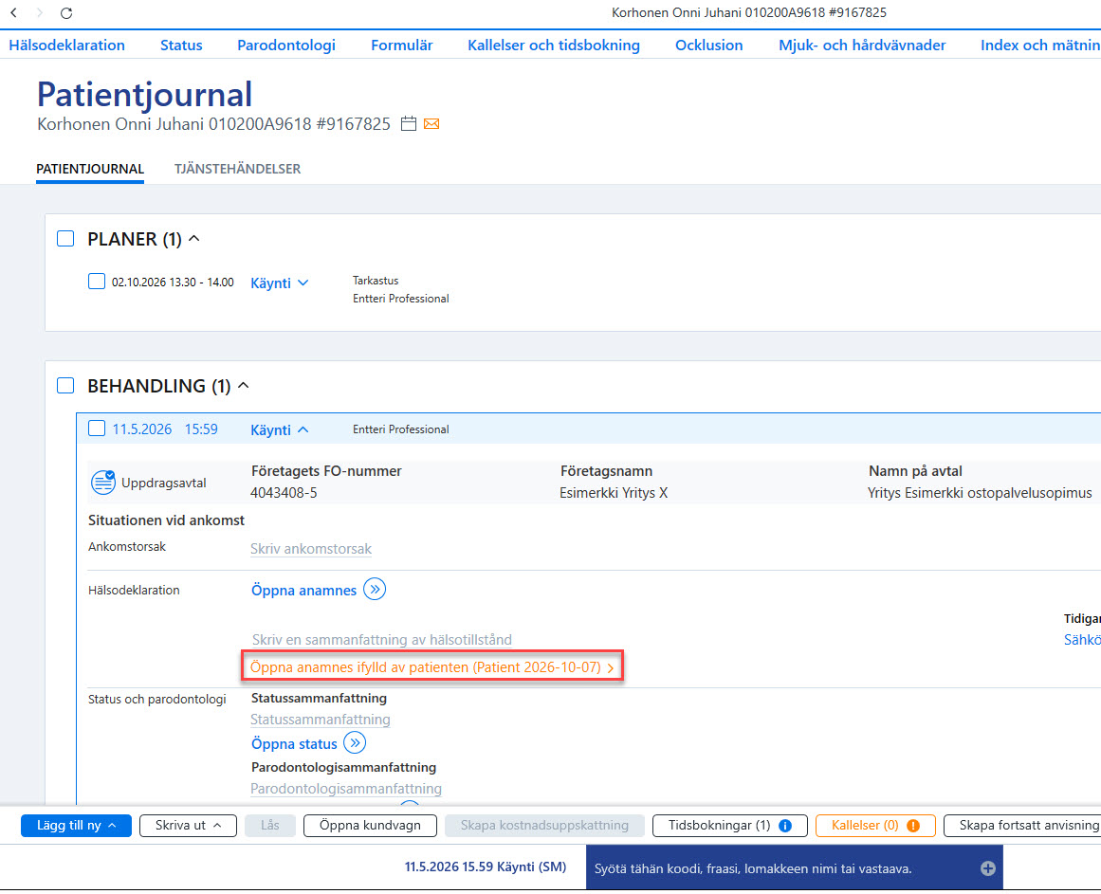This screenshot has width=1101, height=894.
Task: Click the Tidsbokningar (1) button
Action: (x=730, y=826)
